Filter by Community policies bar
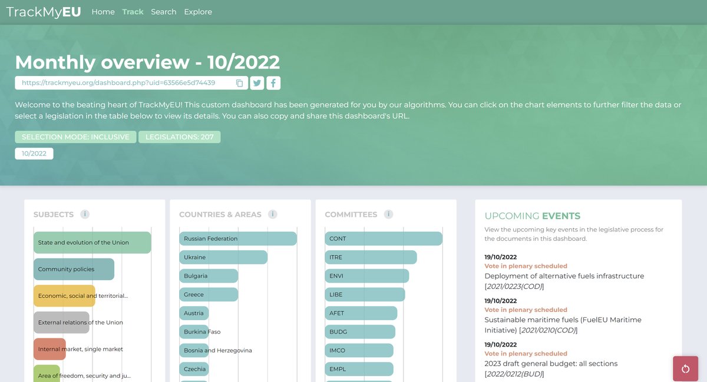Viewport: 707px width, 382px height. (x=74, y=269)
